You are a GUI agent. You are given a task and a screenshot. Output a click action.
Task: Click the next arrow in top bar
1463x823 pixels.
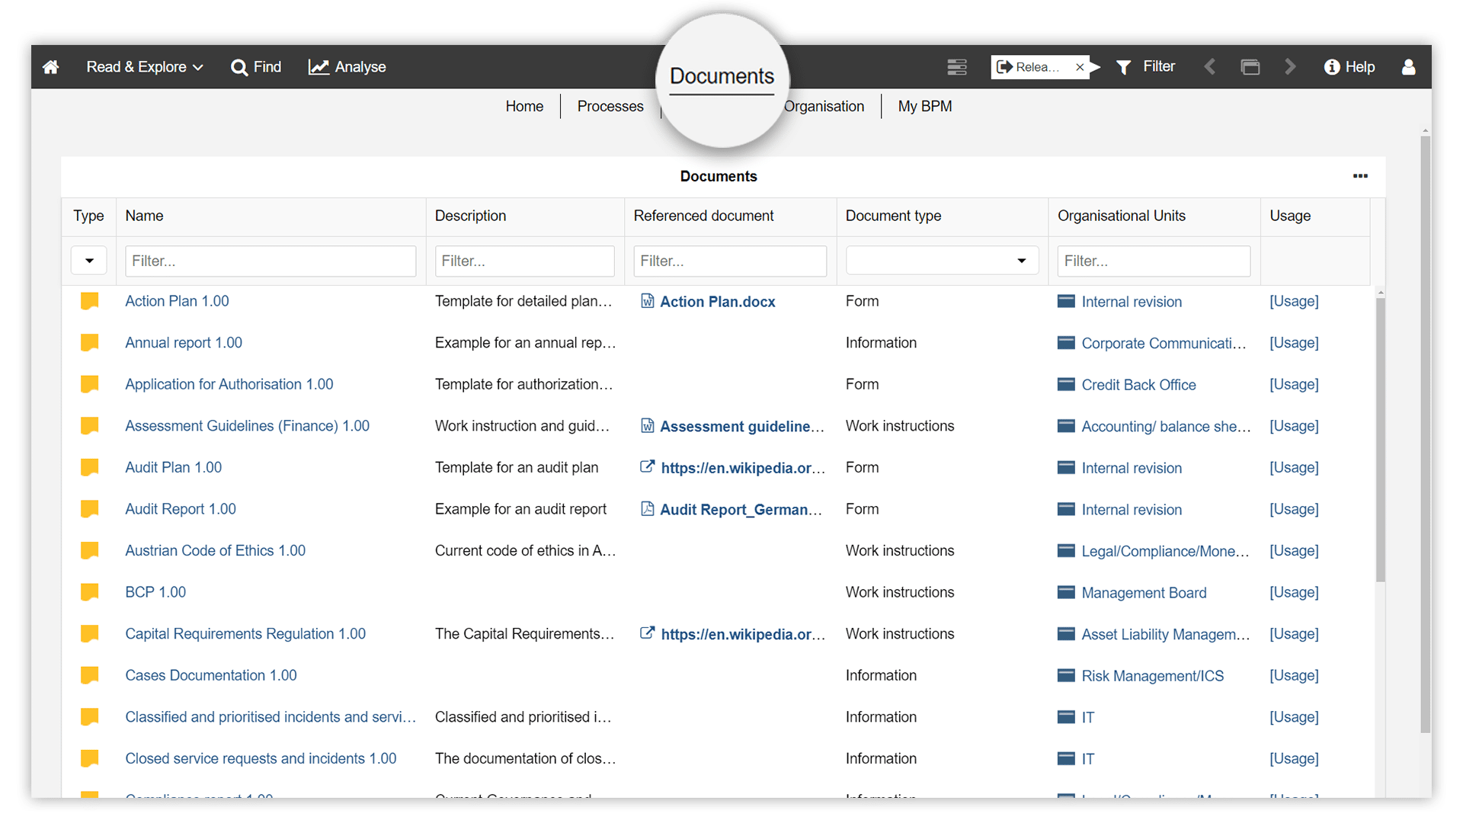[1290, 67]
